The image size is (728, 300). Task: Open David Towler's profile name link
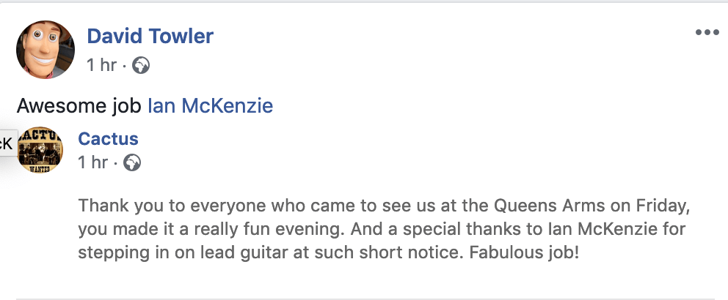[150, 36]
